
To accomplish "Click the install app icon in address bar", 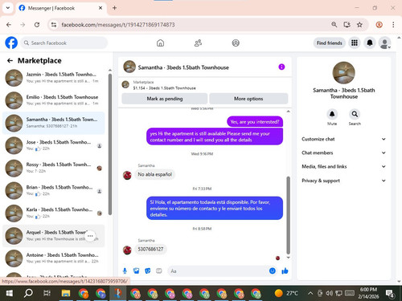I will (347, 25).
